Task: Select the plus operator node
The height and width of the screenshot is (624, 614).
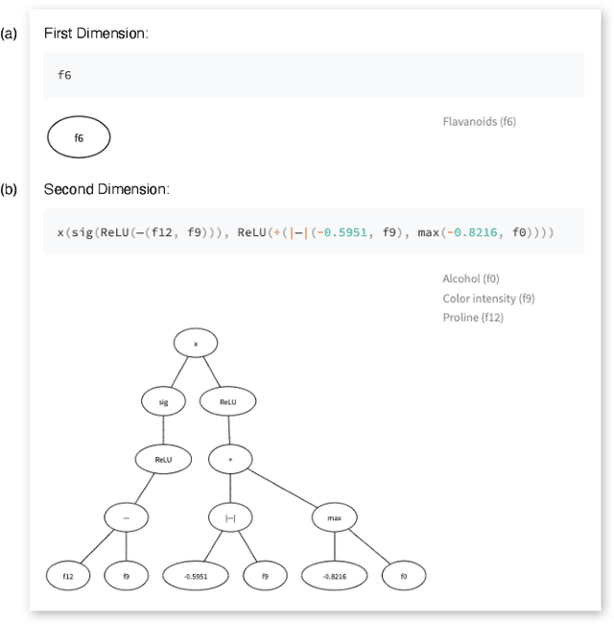Action: (229, 459)
